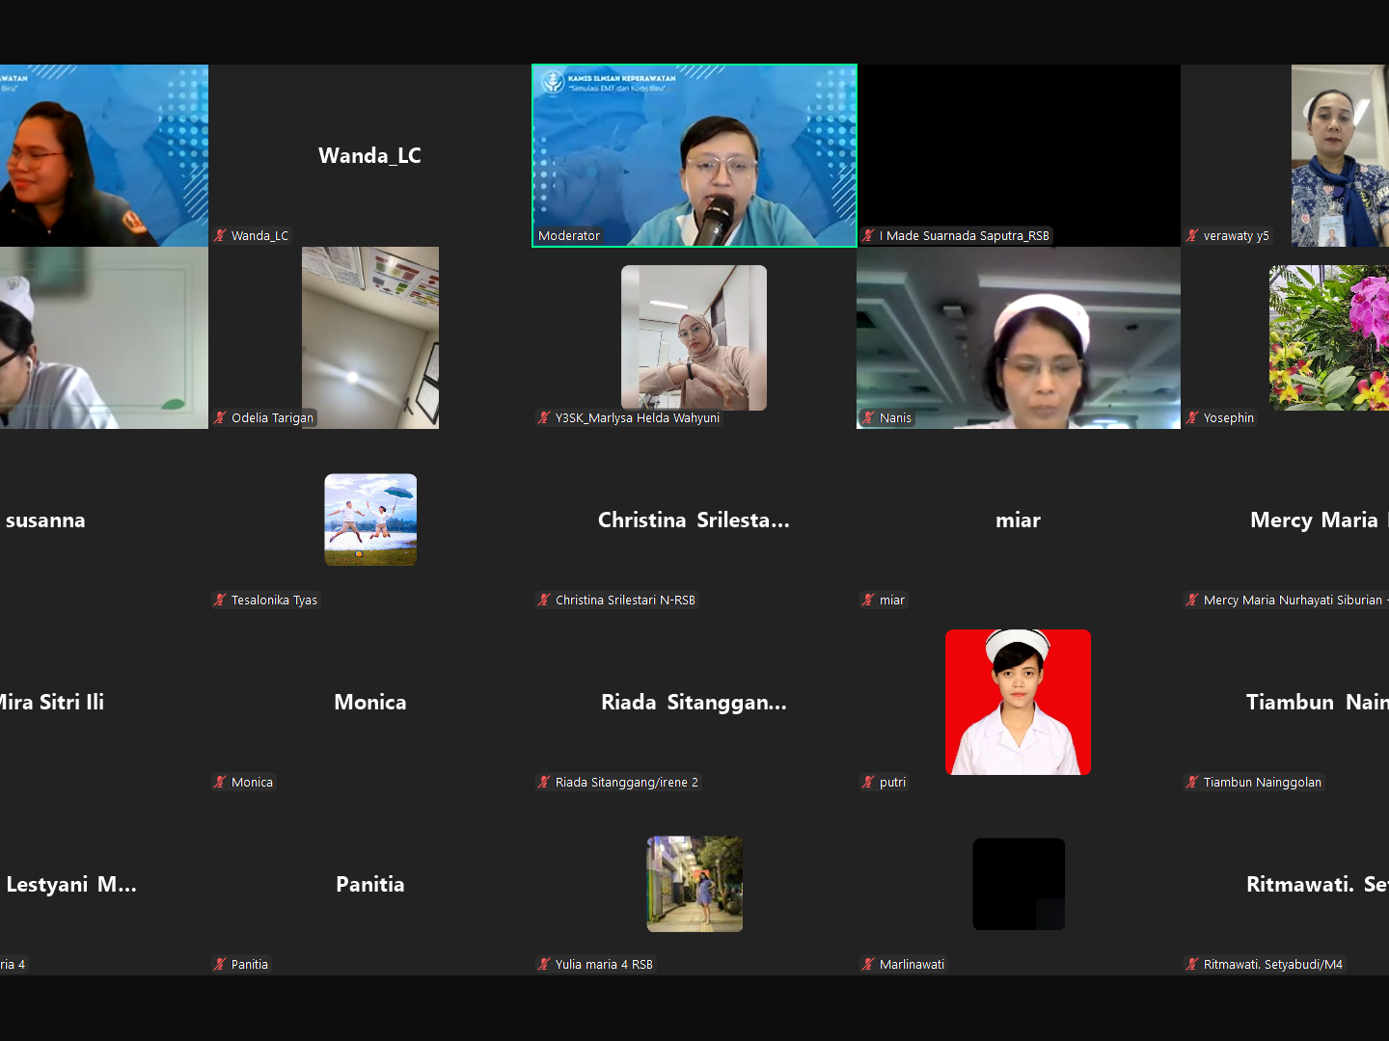Click muted mic icon for I Made Suarnada Saputra_RSB

coord(868,235)
